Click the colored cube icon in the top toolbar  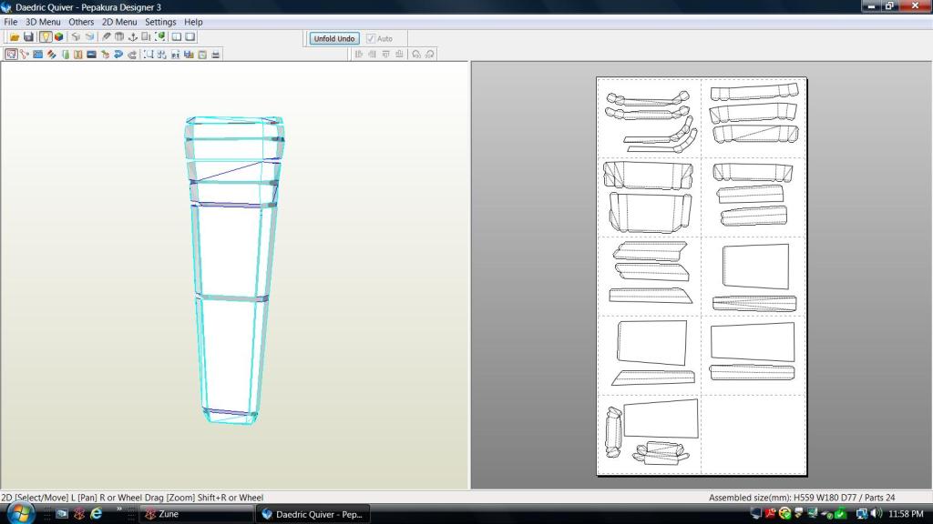point(59,37)
